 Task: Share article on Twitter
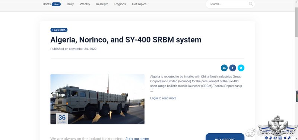pos(241,68)
